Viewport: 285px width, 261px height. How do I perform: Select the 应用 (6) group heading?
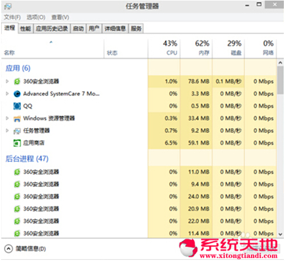[x=18, y=68]
